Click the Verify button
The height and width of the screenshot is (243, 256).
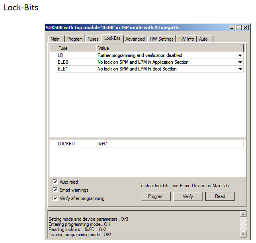[188, 196]
